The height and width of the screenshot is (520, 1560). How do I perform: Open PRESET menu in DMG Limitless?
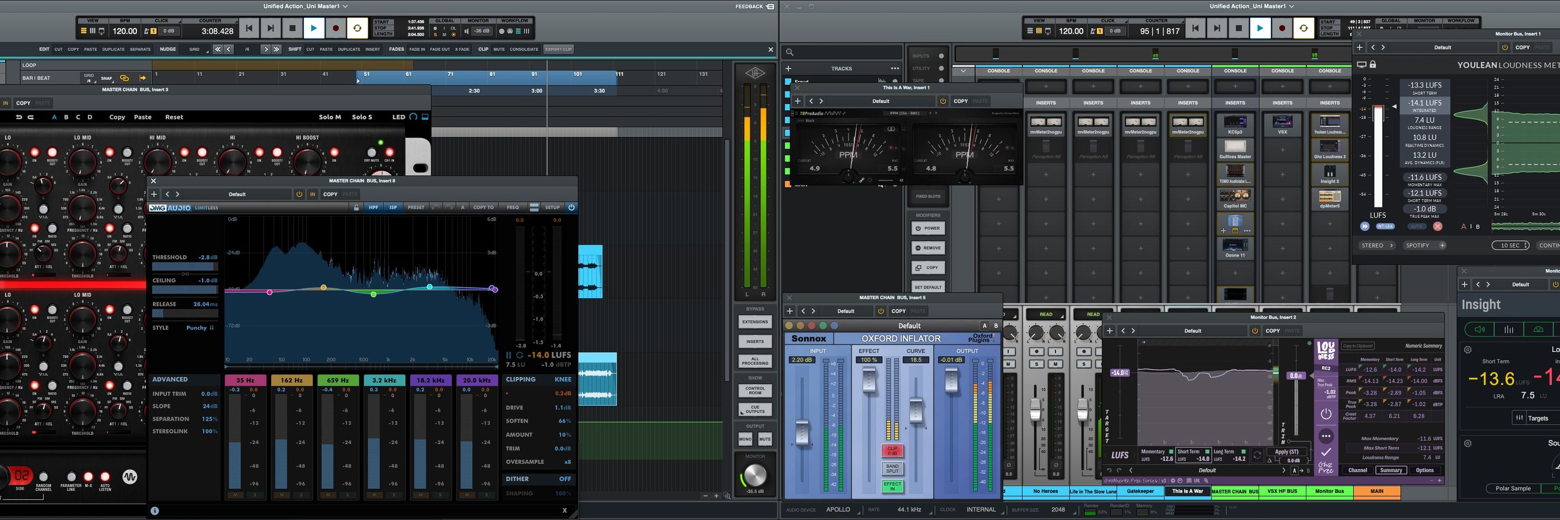[415, 207]
